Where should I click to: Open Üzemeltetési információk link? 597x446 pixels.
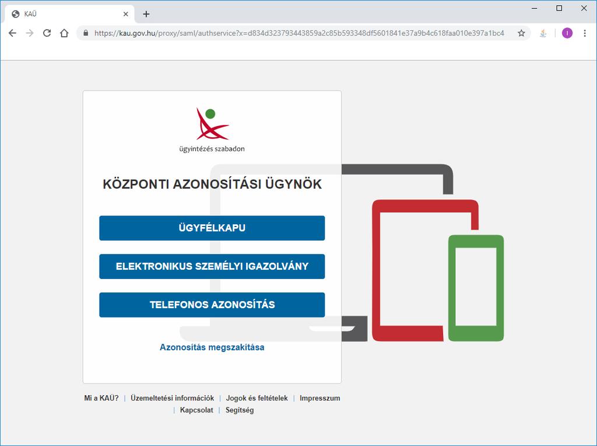pyautogui.click(x=172, y=398)
